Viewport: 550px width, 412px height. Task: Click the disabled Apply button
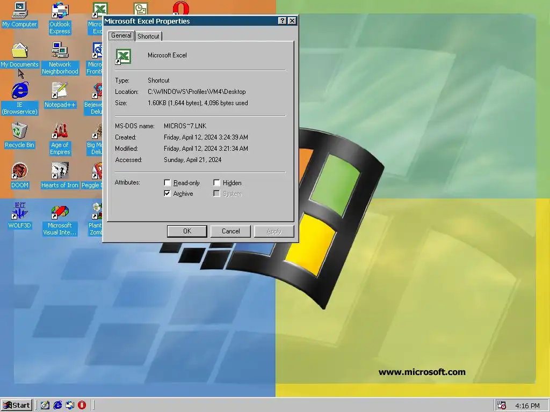coord(274,231)
